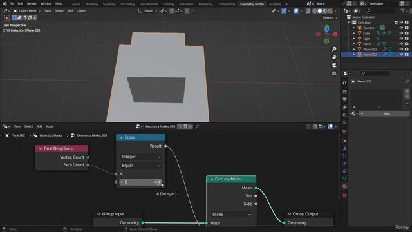This screenshot has height=232, width=412.
Task: Toggle viewport X-ray mode button
Action: point(308,11)
